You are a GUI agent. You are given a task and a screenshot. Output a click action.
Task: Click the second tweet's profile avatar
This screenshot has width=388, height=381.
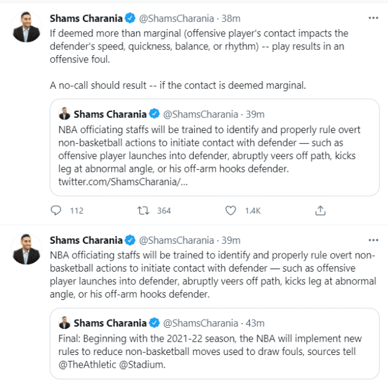[x=27, y=247]
